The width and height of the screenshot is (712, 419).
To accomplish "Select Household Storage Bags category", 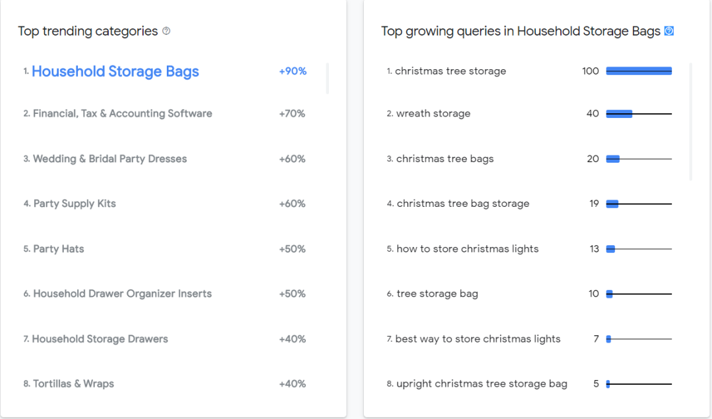I will tap(115, 72).
